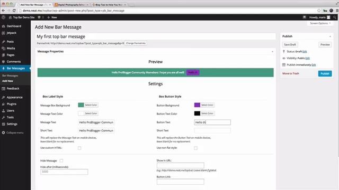Click the Preview button in Publish box
339x190 pixels.
pyautogui.click(x=325, y=44)
